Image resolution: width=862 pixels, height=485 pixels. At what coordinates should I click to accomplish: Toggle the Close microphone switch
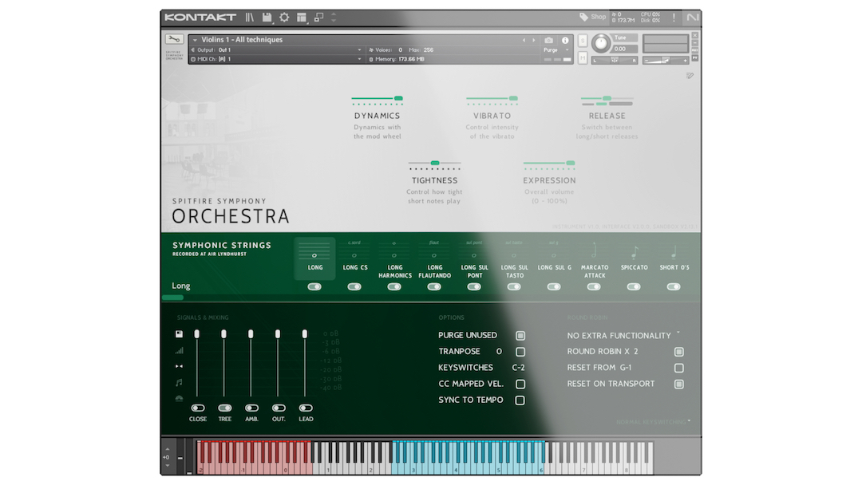coord(197,408)
